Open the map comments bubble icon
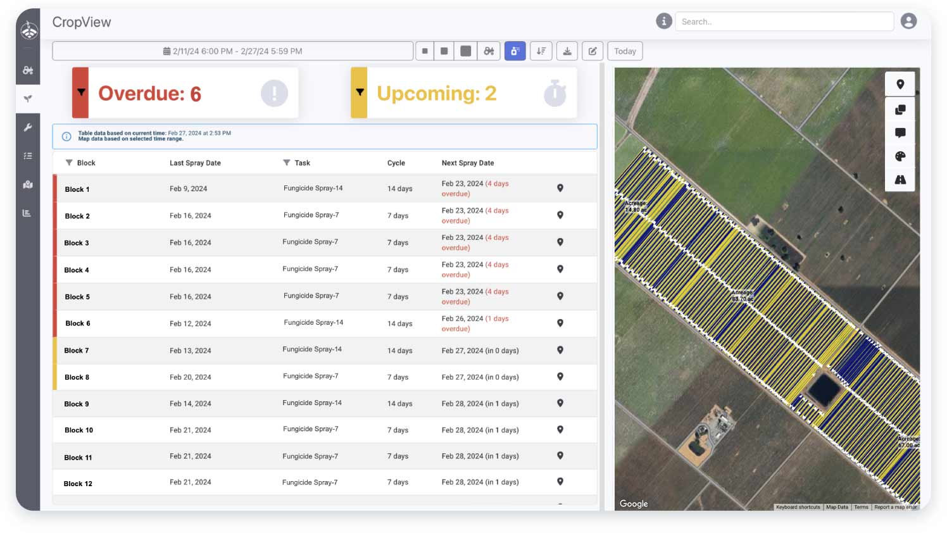 [x=900, y=133]
